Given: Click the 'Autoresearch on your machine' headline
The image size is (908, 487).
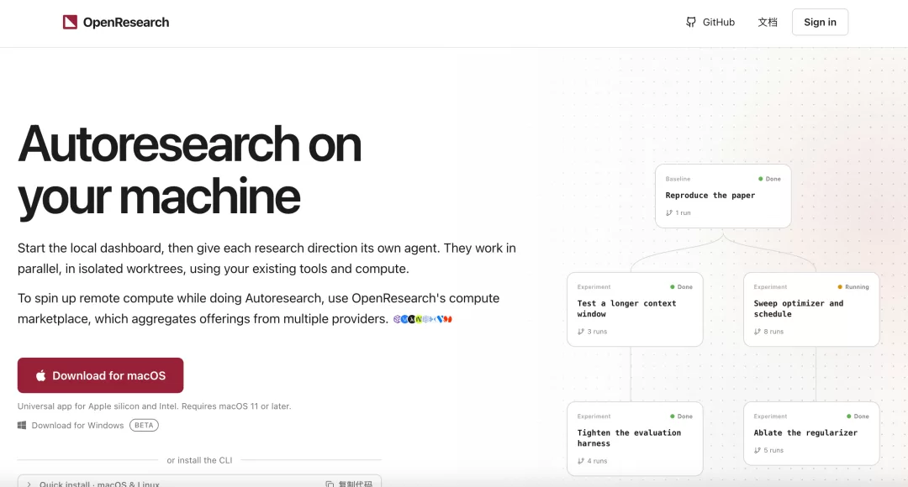Looking at the screenshot, I should 189,170.
